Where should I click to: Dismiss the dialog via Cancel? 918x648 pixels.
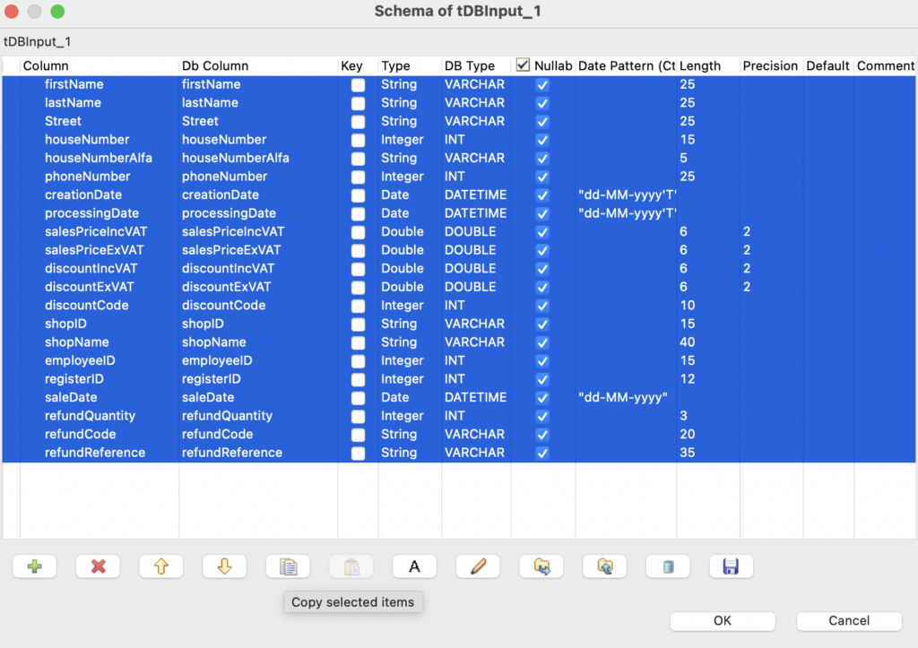pyautogui.click(x=848, y=620)
